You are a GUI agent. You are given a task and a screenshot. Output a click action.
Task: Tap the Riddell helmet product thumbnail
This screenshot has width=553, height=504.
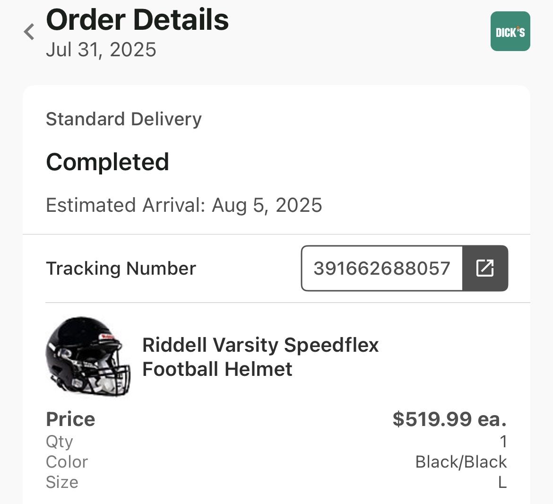(x=88, y=356)
